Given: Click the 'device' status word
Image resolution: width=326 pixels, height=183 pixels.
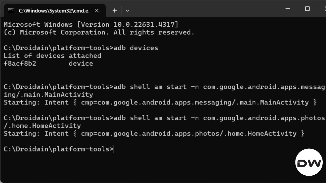Looking at the screenshot, I should (x=81, y=64).
